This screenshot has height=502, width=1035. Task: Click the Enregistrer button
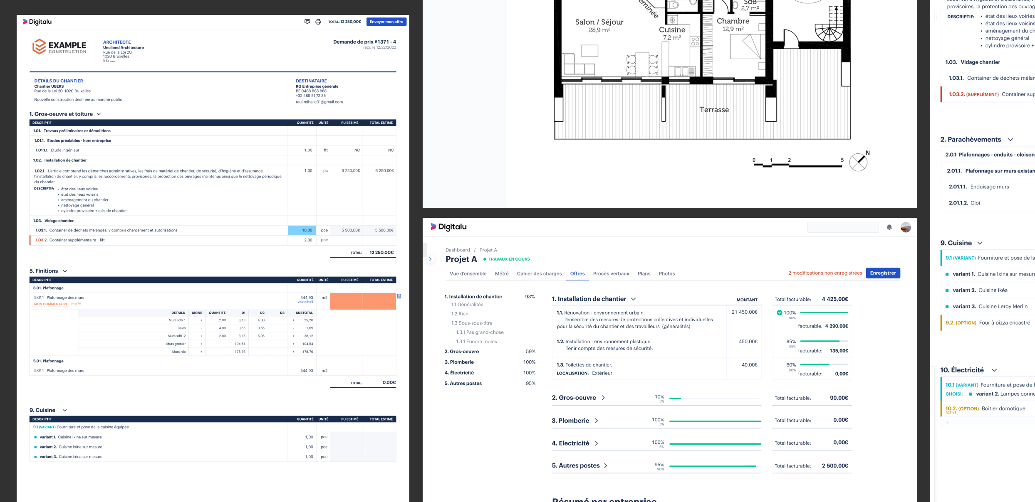tap(883, 273)
